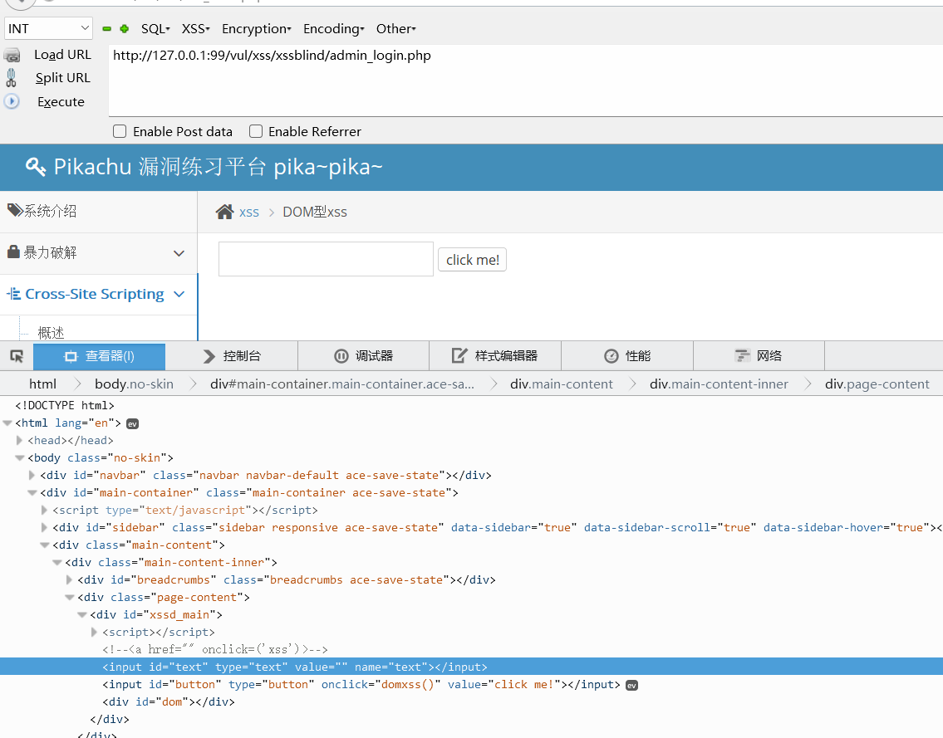Click the Split URL button

click(x=62, y=78)
